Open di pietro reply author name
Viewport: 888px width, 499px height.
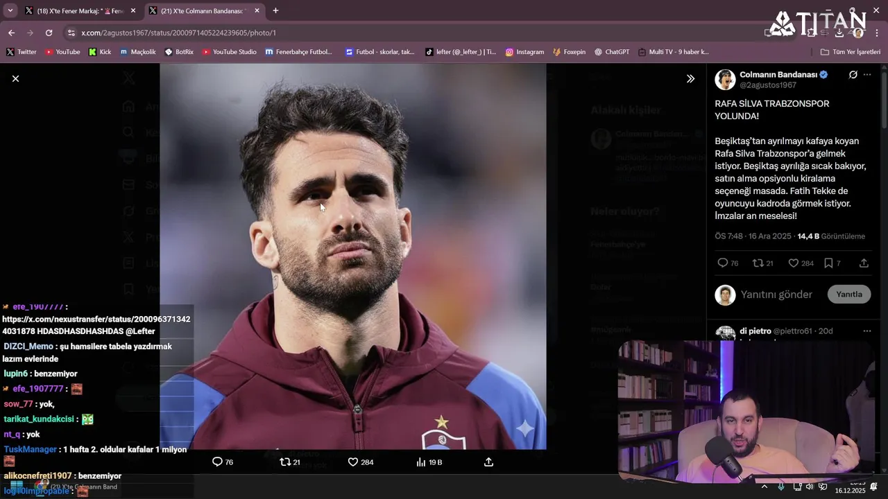pyautogui.click(x=755, y=331)
